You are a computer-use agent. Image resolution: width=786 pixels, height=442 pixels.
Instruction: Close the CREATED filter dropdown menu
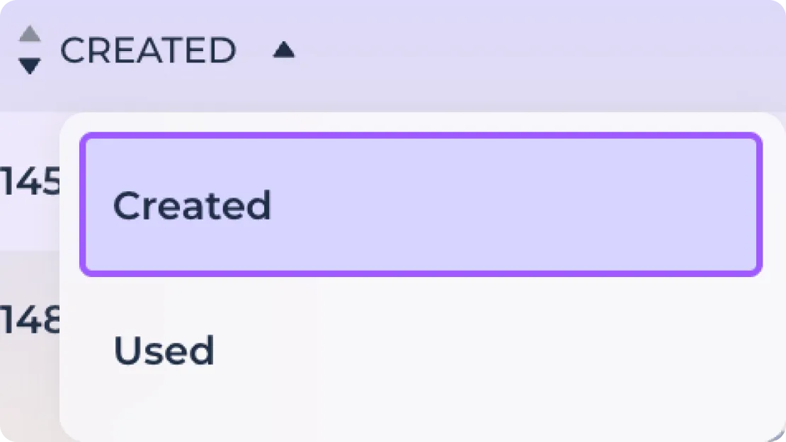284,50
